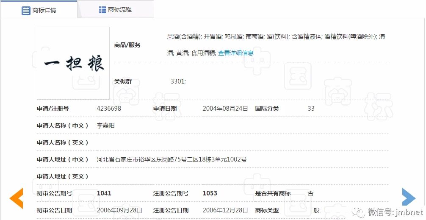Open the 查看详细信息 link
Image resolution: width=426 pixels, height=220 pixels.
coord(236,53)
